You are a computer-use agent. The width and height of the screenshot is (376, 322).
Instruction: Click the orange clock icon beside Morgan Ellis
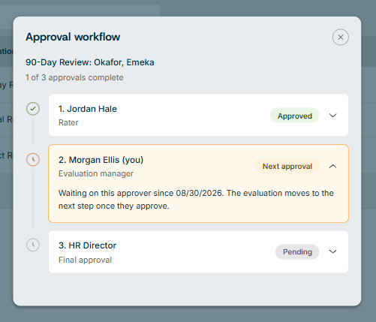tap(33, 160)
